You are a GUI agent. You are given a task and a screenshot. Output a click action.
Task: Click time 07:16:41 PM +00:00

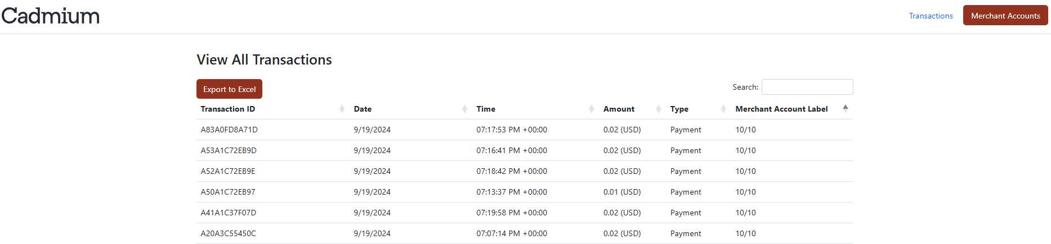512,150
